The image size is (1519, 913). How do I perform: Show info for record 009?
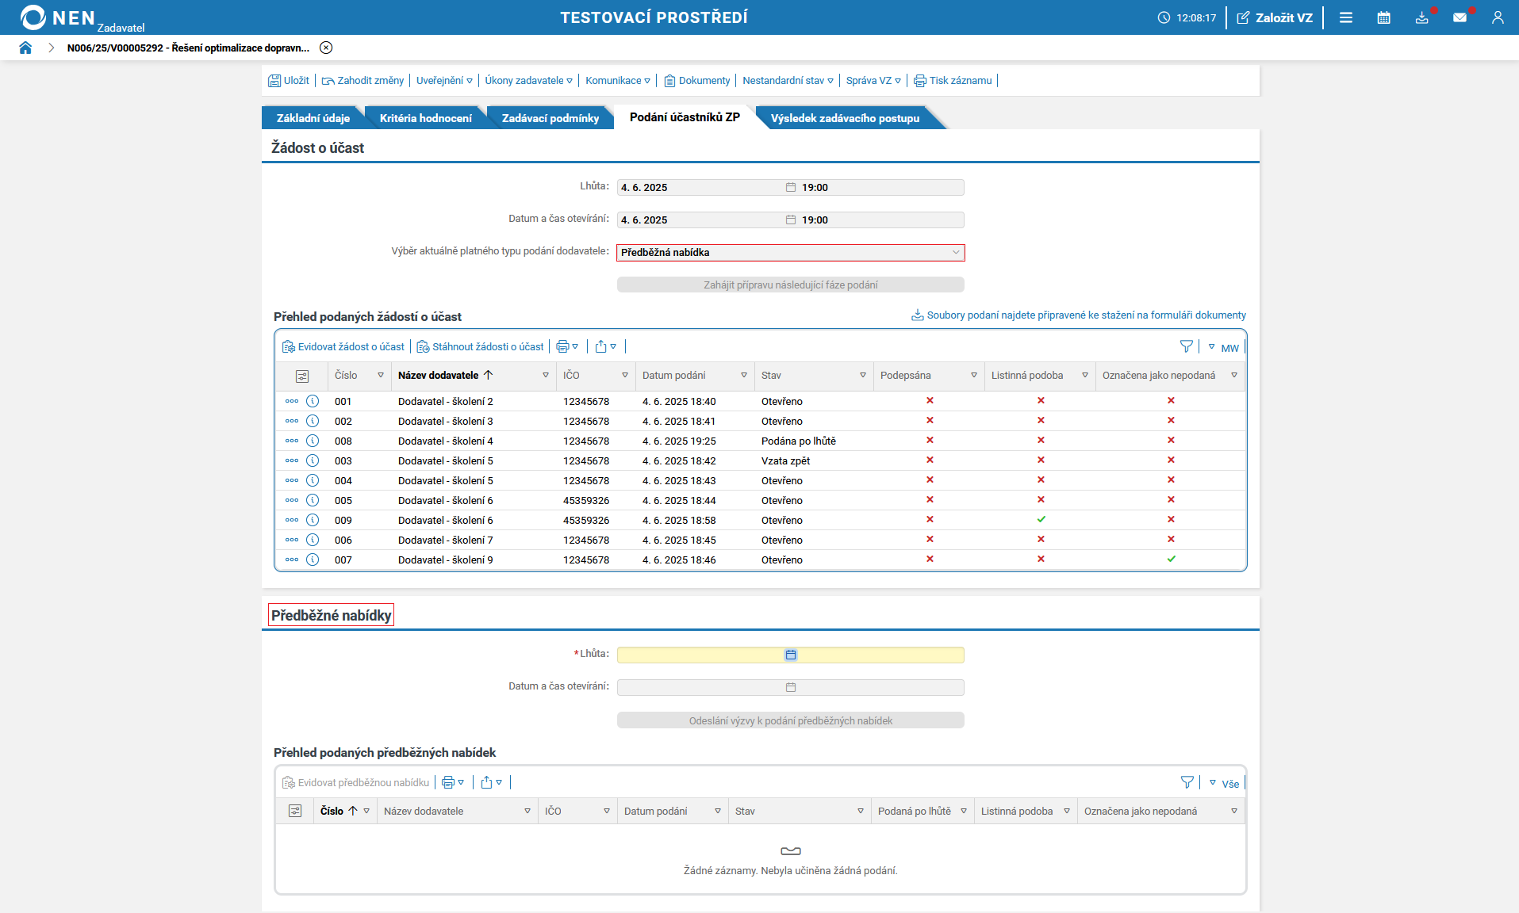313,521
